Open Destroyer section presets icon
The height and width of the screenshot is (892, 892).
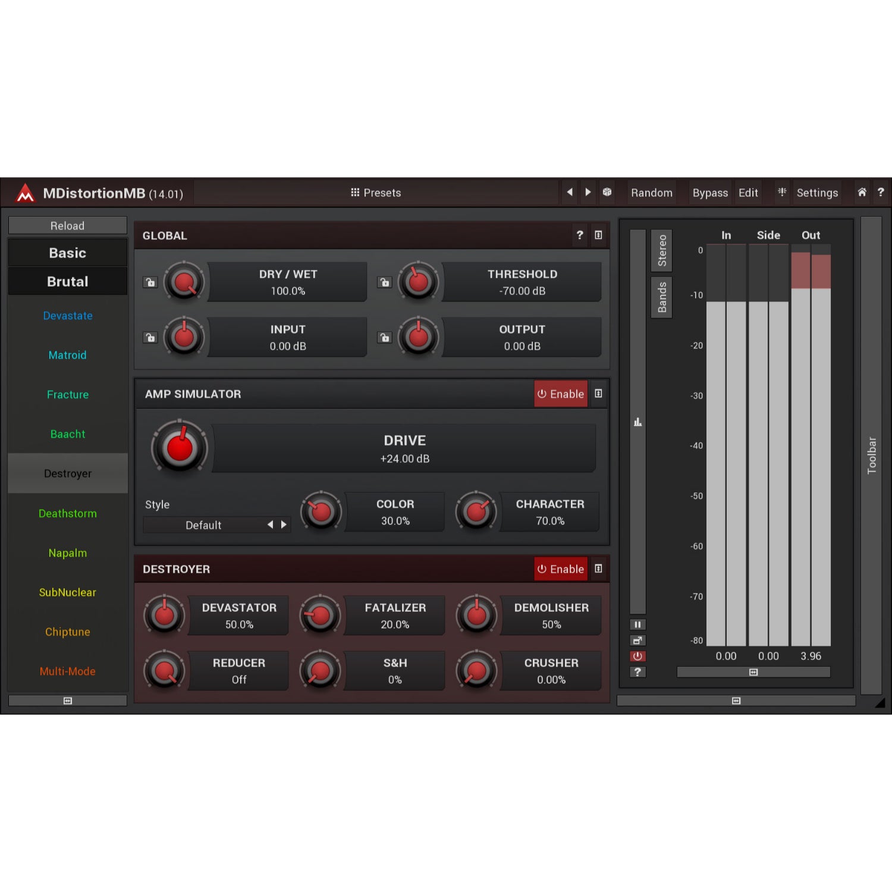tap(598, 569)
